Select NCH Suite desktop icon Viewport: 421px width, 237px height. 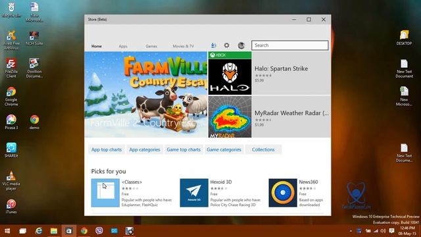tap(34, 38)
